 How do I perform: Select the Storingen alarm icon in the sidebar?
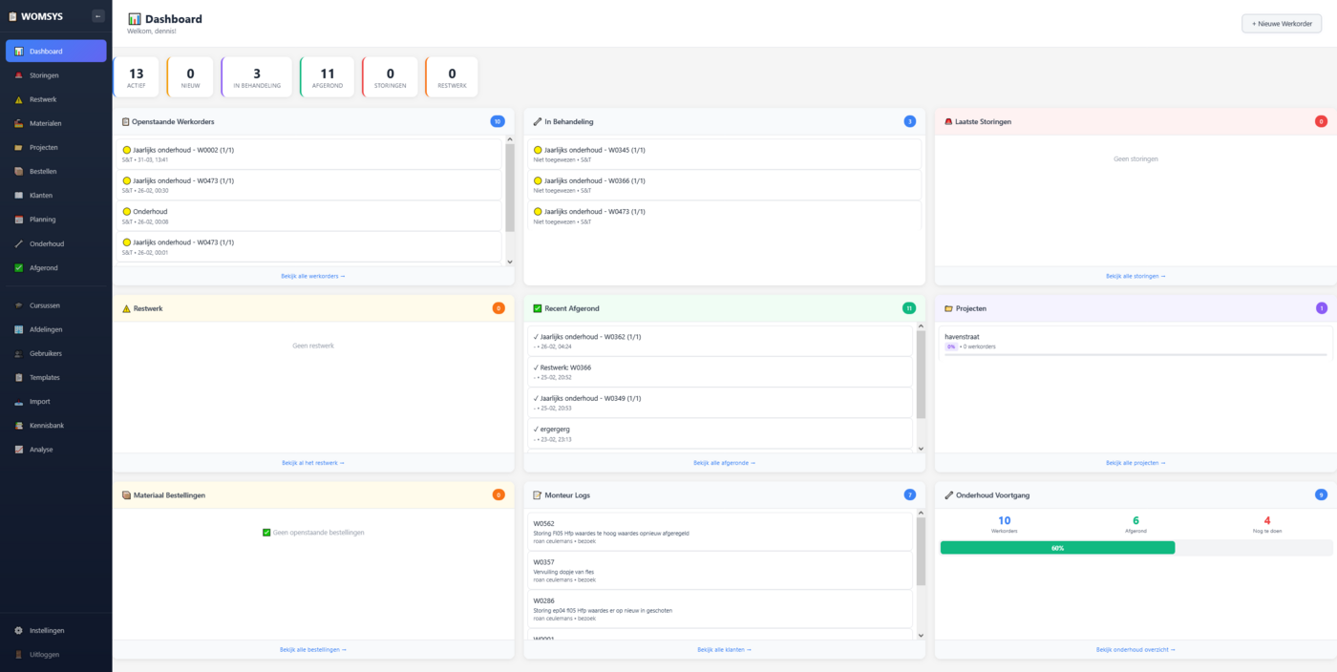pos(19,74)
